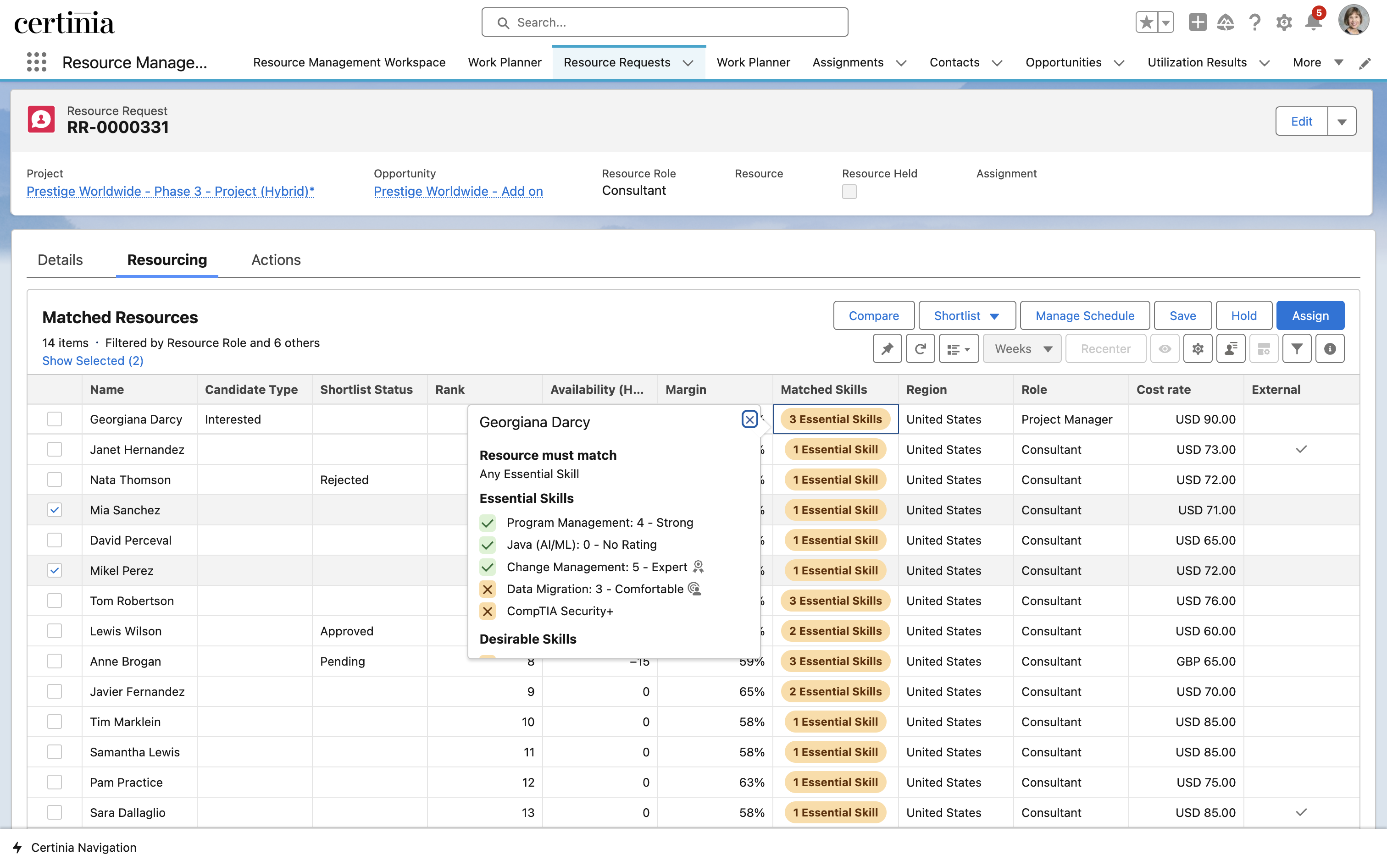Open the schedule settings gear above the table
This screenshot has width=1387, height=860.
pyautogui.click(x=1198, y=348)
